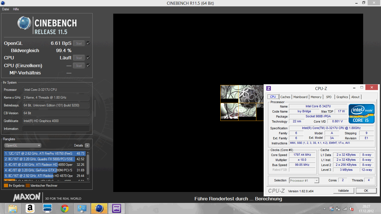Viewport: 381px width, 214px height.
Task: Click the ranking list scroll-up arrow
Action: point(88,153)
